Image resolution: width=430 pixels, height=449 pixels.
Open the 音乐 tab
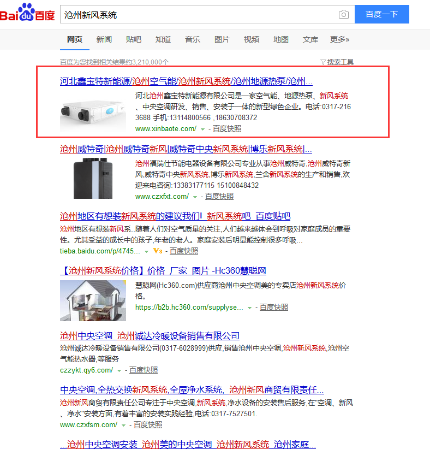click(193, 39)
